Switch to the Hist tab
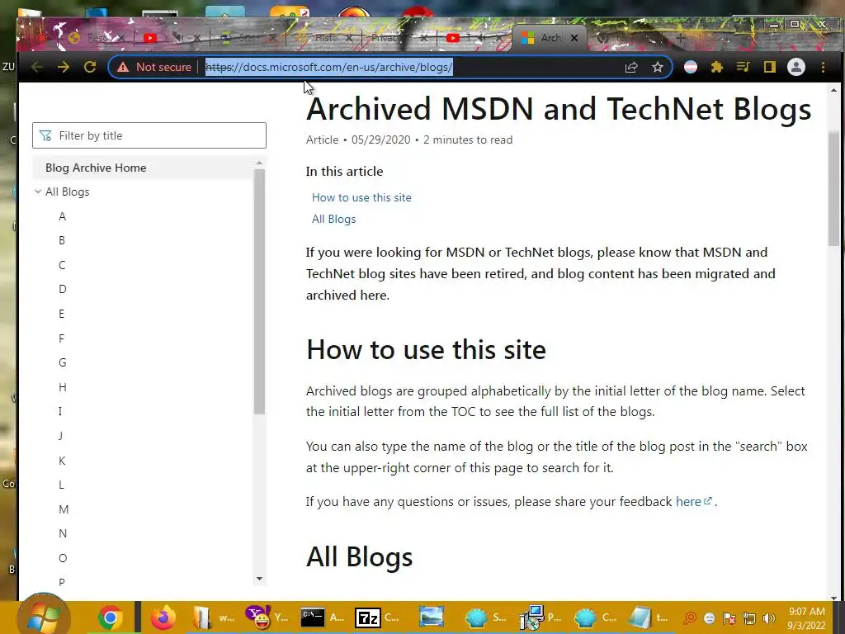 point(323,38)
